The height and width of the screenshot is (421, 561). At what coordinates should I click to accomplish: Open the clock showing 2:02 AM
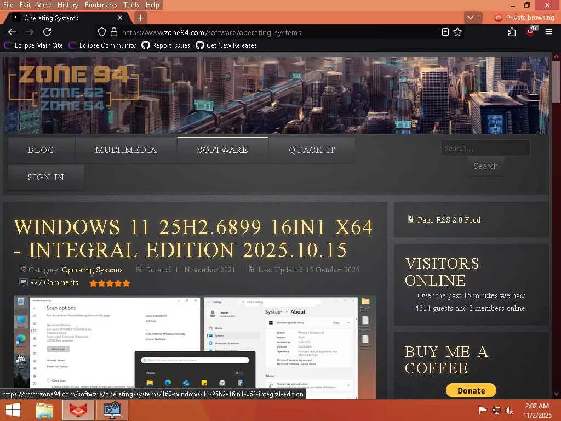[x=537, y=411]
